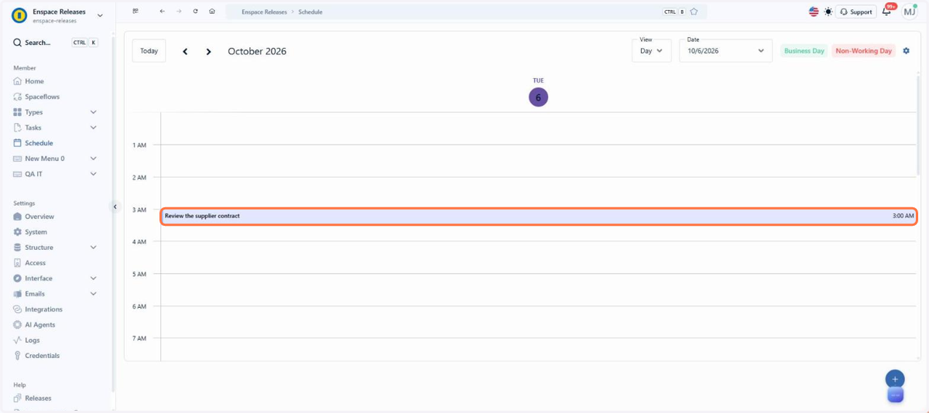Go to next day arrow
The image size is (929, 413).
click(x=208, y=52)
